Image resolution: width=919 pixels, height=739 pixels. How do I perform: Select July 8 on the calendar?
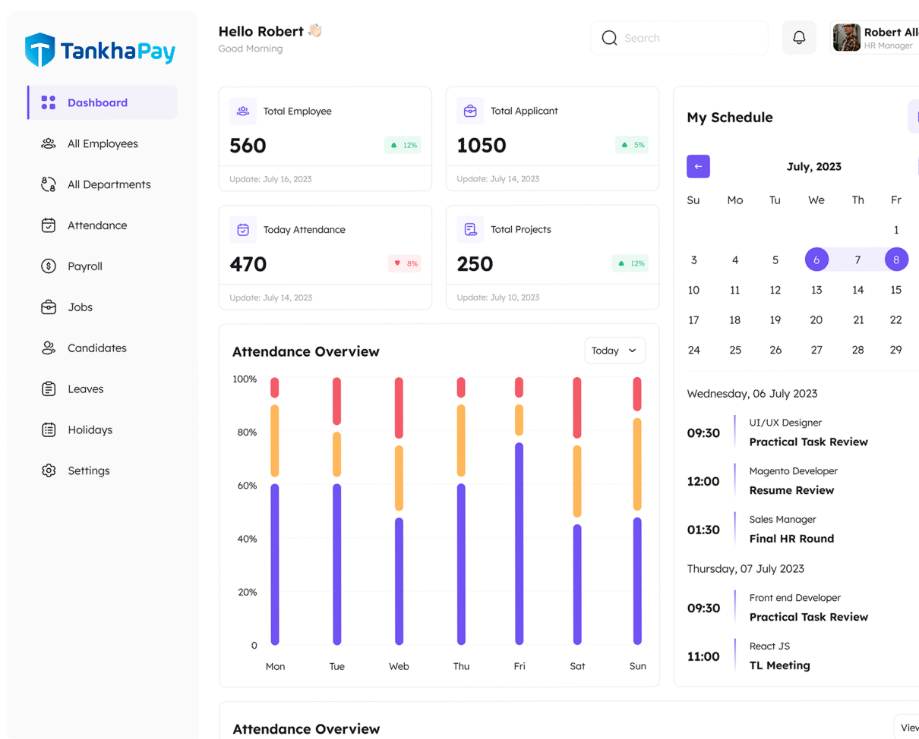896,259
